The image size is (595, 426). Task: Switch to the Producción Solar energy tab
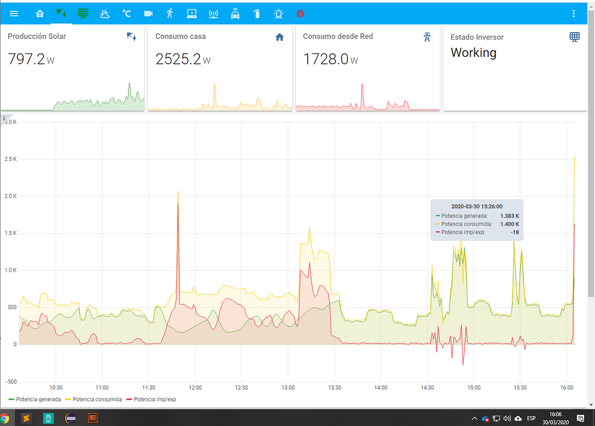pyautogui.click(x=61, y=13)
